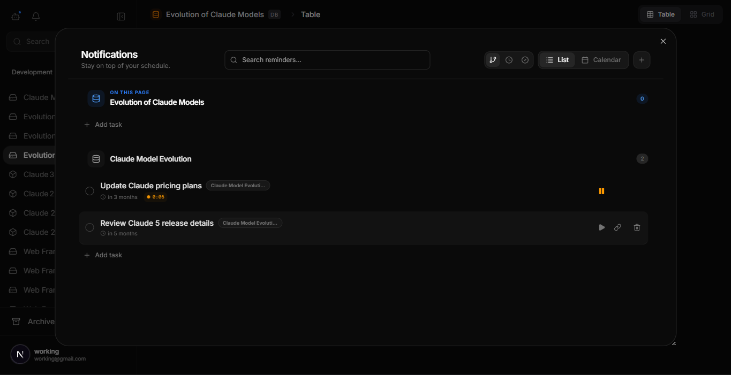Open the Evolution of Claude Models page

click(156, 102)
